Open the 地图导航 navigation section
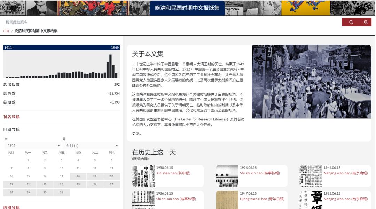376x209 pixels. [x=11, y=207]
